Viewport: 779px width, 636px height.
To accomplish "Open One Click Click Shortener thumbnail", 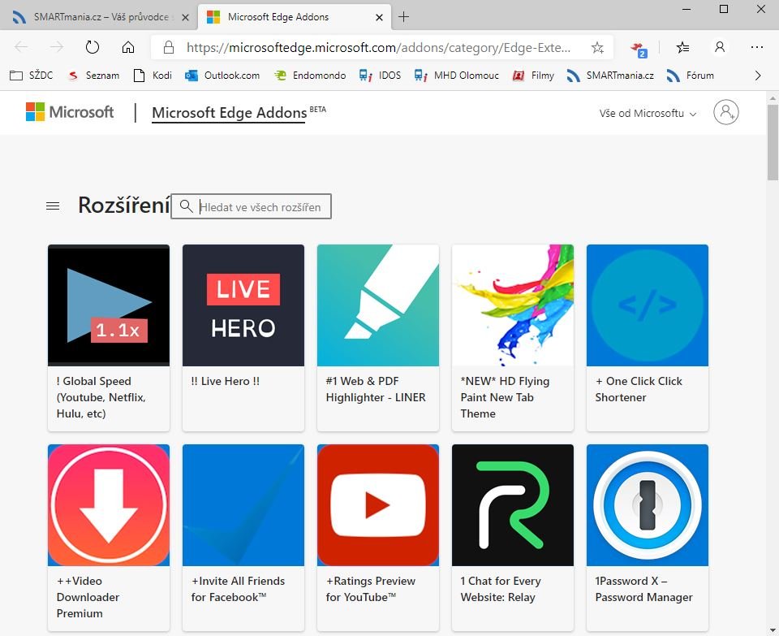I will point(648,305).
